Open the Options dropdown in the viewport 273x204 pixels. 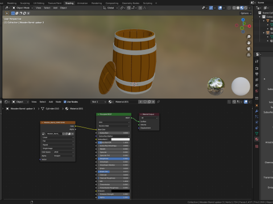pyautogui.click(x=246, y=13)
